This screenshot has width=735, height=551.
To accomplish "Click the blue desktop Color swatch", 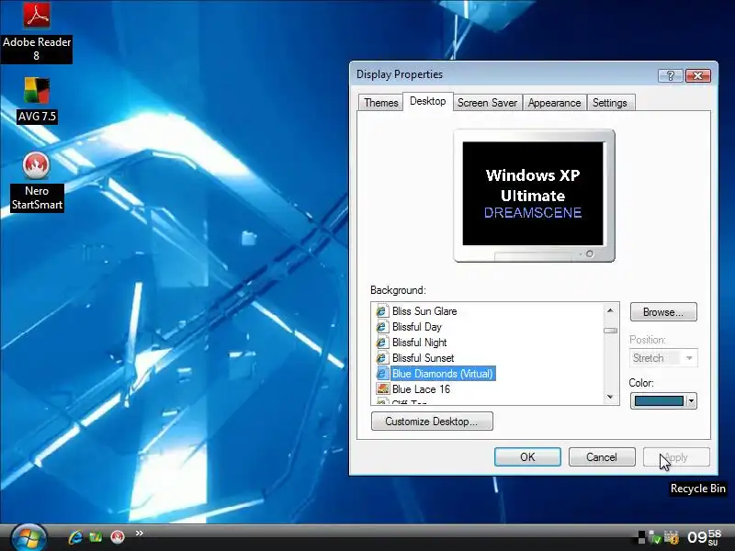I will 659,401.
